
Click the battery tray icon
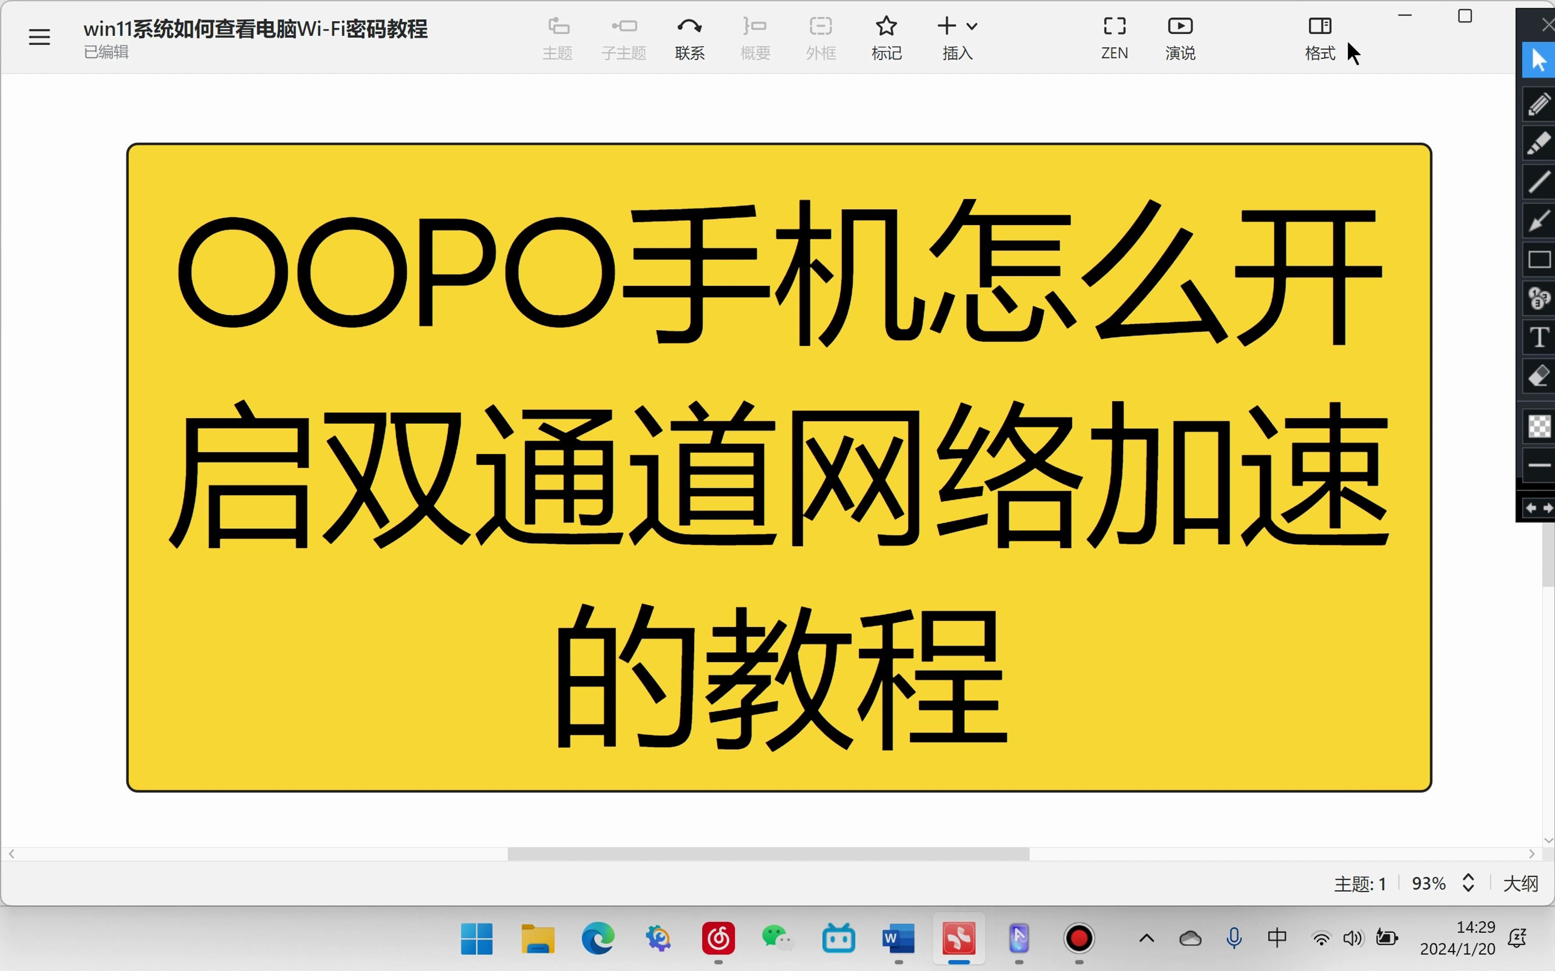1387,938
